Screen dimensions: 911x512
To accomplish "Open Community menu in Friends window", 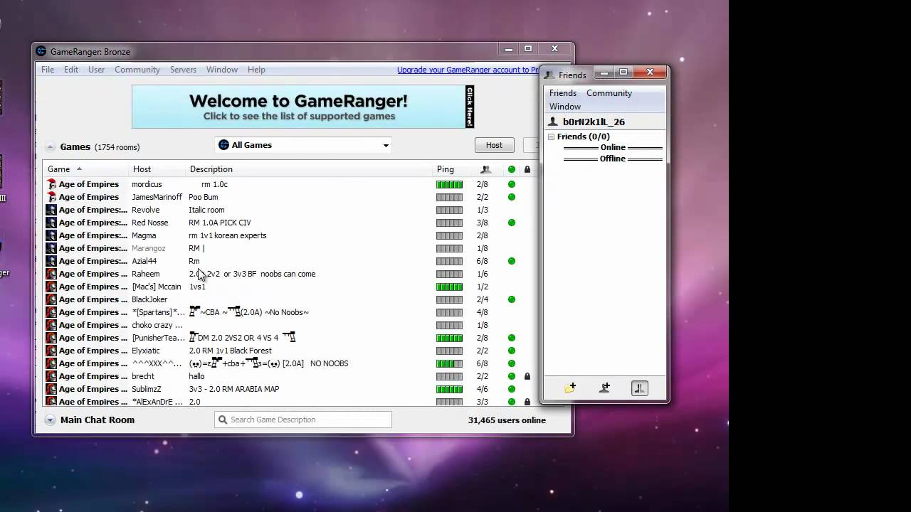I will click(x=609, y=93).
